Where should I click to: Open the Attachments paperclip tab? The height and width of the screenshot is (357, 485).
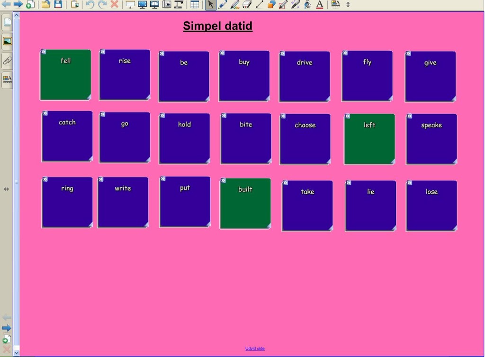pos(7,60)
